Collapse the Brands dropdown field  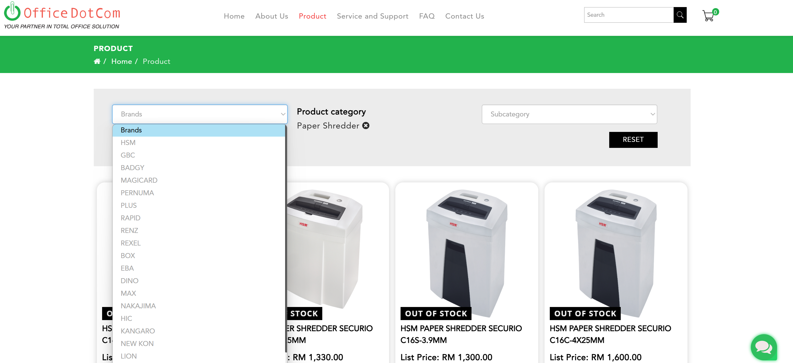click(200, 114)
